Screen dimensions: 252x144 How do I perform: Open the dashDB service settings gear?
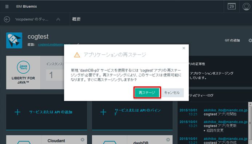(168, 140)
